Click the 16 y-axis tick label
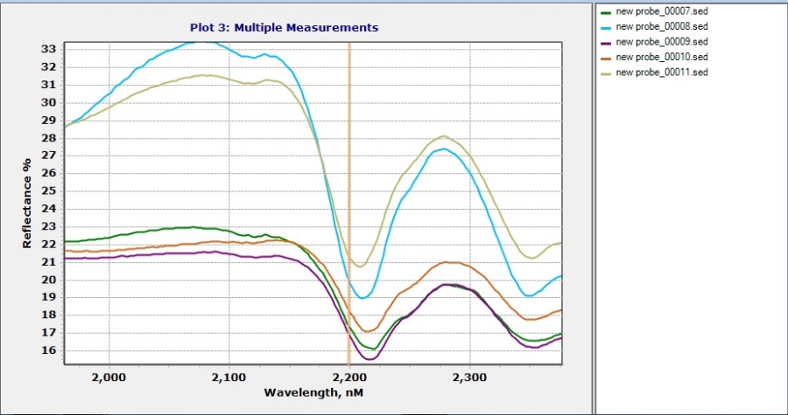The height and width of the screenshot is (415, 788). tap(48, 351)
